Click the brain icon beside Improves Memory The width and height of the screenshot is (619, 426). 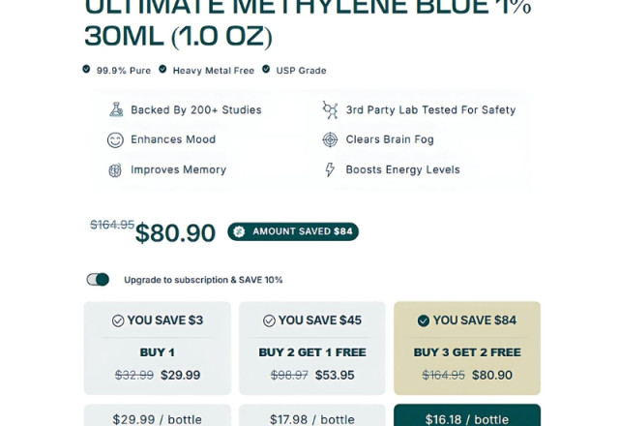(x=115, y=170)
